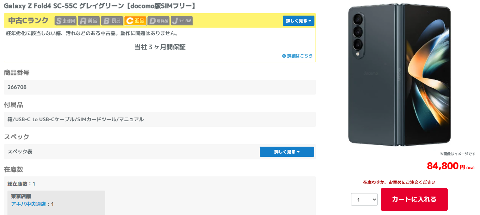Select the J ジャンク品 rank badge
The width and height of the screenshot is (480, 215).
pos(182,21)
